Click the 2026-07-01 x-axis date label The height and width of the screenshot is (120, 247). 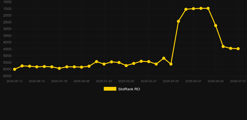click(238, 81)
